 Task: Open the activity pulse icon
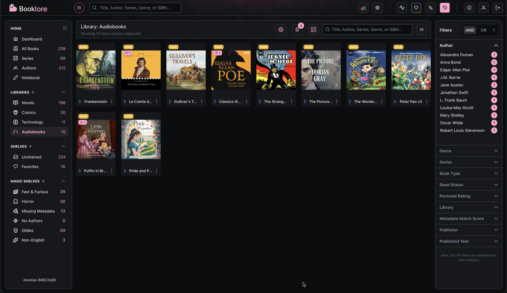click(x=402, y=8)
